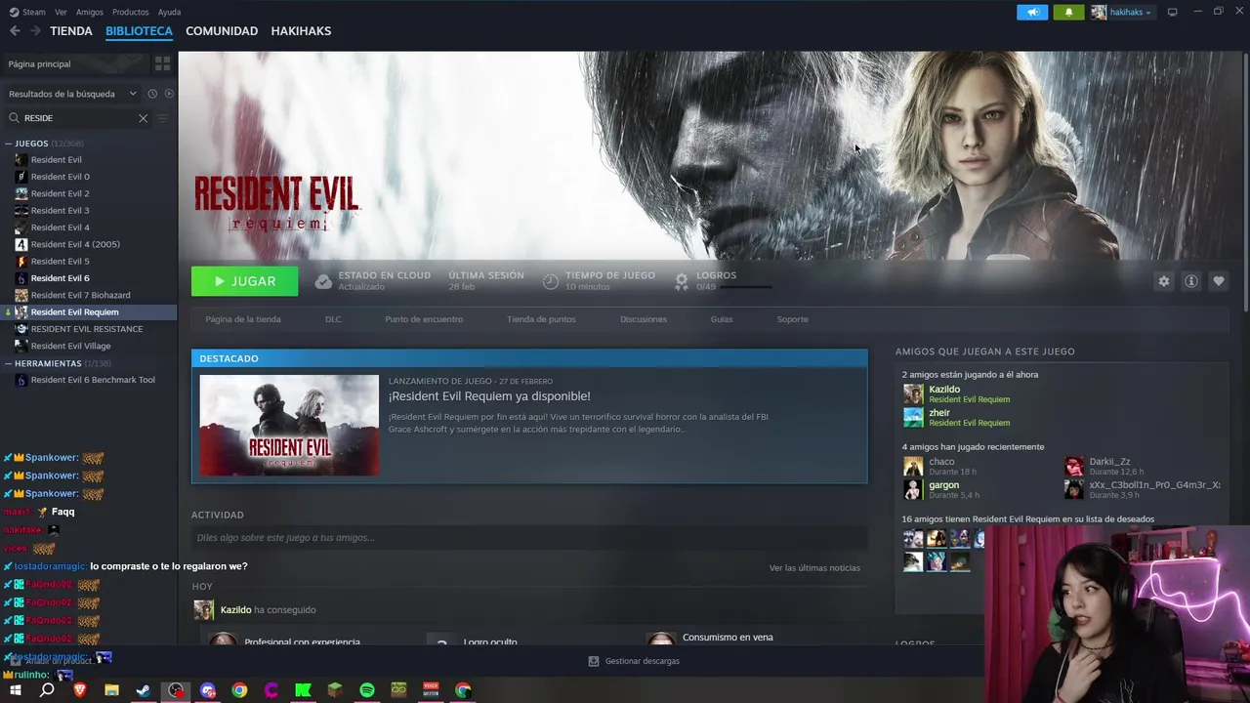Viewport: 1250px width, 703px height.
Task: Open the Ver menu
Action: pyautogui.click(x=61, y=12)
